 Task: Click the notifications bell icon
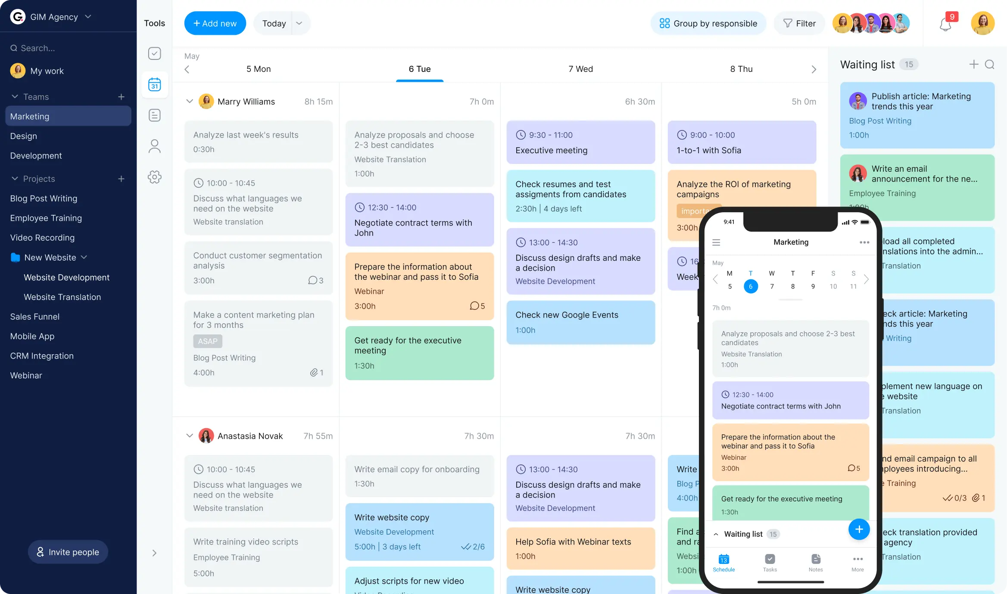[x=945, y=24]
